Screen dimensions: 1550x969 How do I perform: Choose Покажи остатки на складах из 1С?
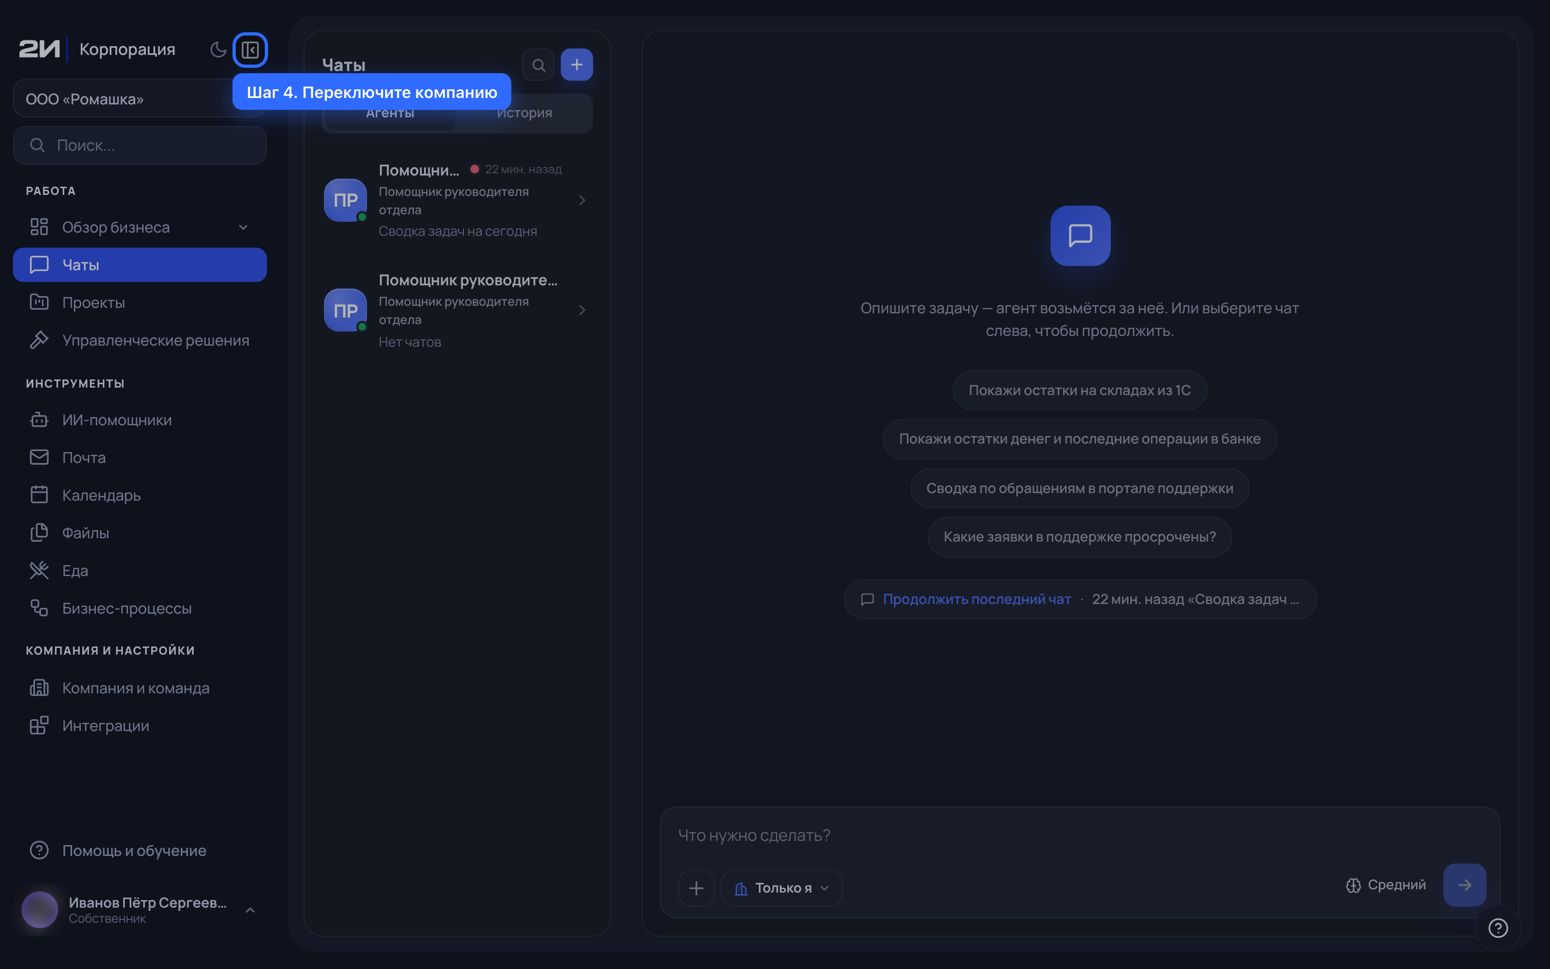point(1079,390)
